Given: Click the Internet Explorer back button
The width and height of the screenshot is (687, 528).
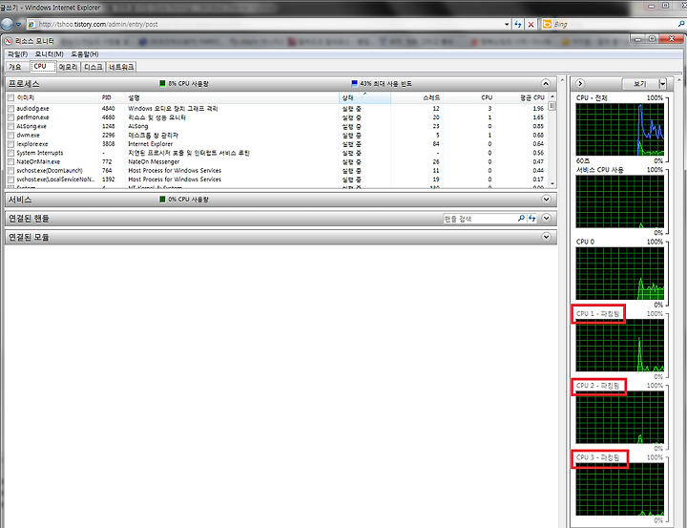Looking at the screenshot, I should pos(7,24).
